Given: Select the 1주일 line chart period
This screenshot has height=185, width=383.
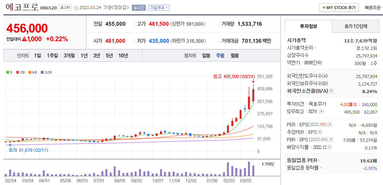Looking at the screenshot, I should (53, 55).
